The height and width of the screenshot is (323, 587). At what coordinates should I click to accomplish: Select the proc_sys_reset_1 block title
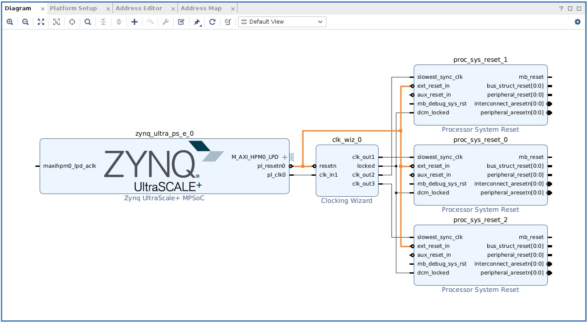pyautogui.click(x=481, y=60)
